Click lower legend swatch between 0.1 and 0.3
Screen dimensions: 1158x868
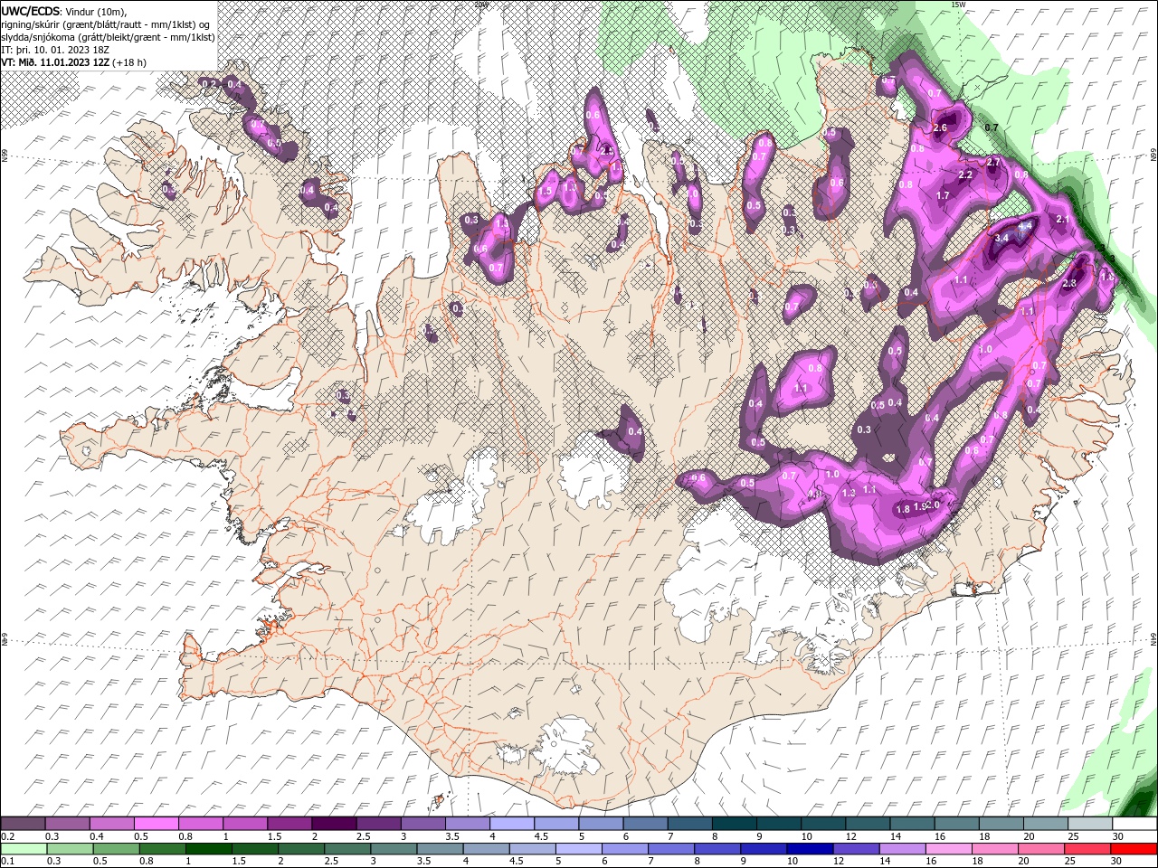pyautogui.click(x=24, y=849)
